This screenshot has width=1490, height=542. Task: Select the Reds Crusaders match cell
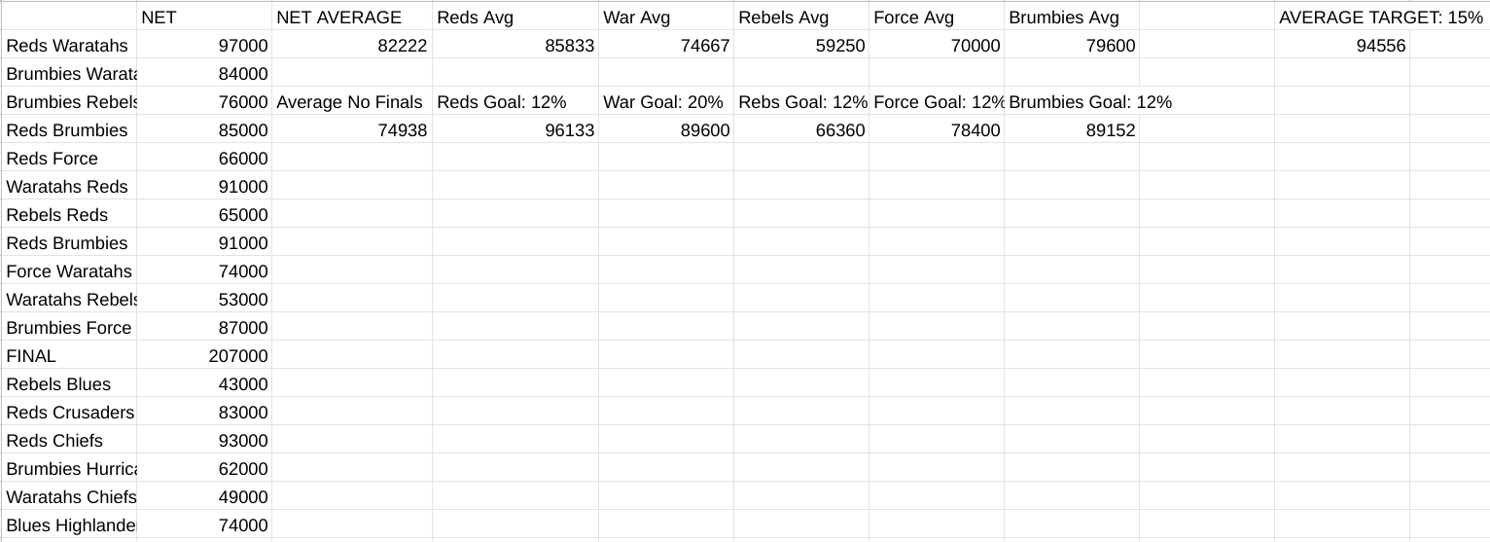point(70,413)
